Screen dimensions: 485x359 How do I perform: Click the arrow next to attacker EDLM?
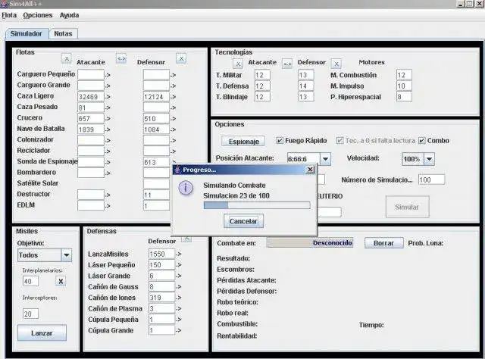(108, 206)
